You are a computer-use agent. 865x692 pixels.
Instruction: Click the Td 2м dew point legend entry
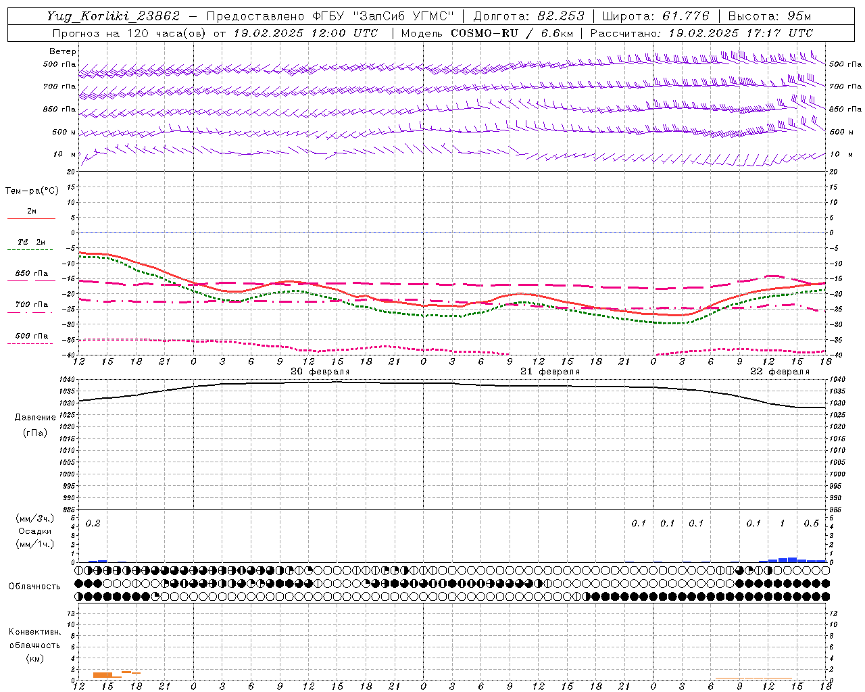click(32, 242)
